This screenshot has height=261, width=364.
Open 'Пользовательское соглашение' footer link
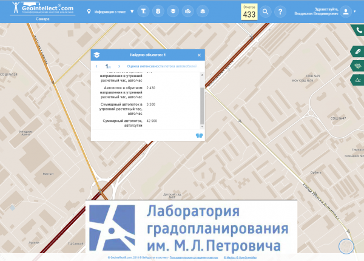coord(194,257)
